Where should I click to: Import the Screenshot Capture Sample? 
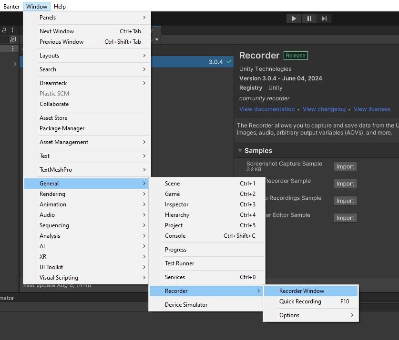345,166
